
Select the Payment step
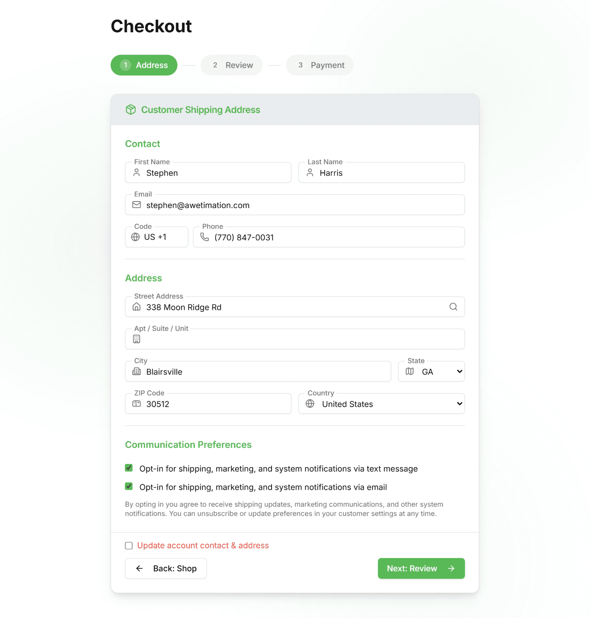(x=319, y=65)
